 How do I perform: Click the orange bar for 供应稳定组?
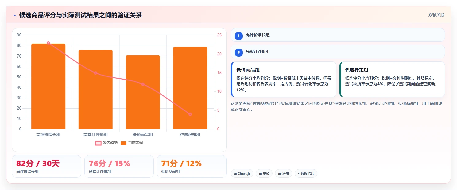(x=190, y=88)
